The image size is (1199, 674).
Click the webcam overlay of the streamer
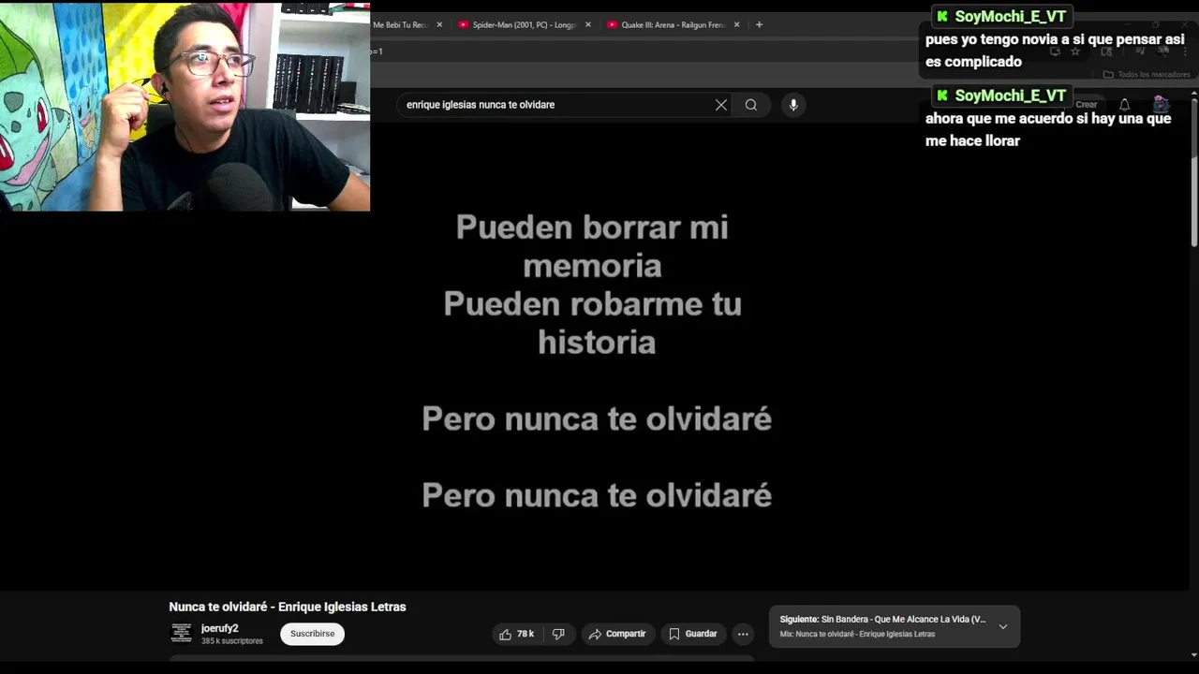(185, 106)
